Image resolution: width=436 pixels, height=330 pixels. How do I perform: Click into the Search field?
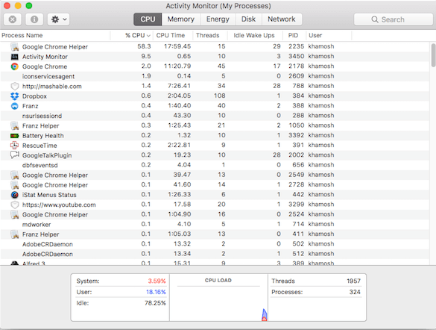point(394,19)
